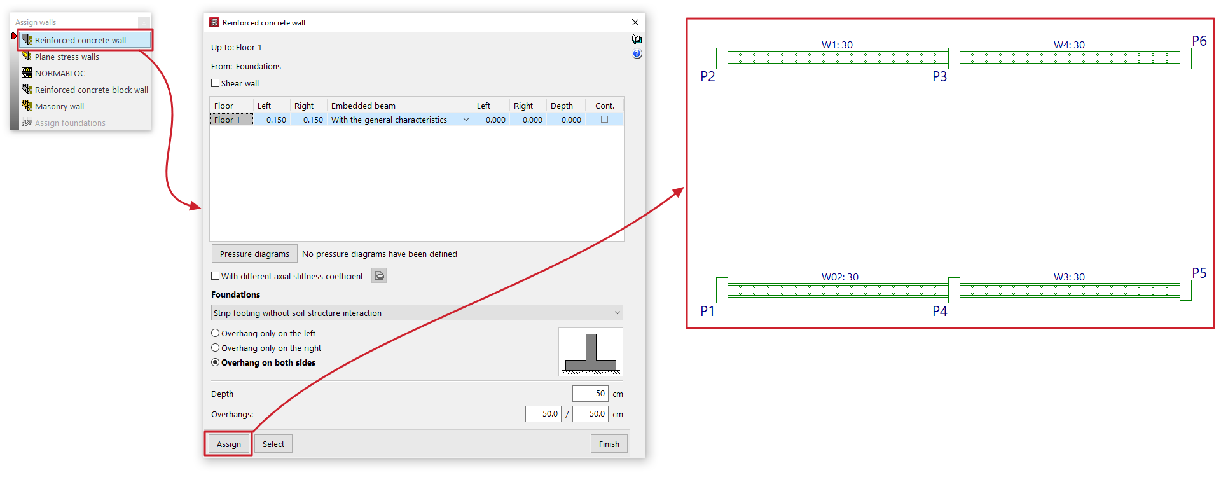Click the second Overhangs input field

(590, 414)
